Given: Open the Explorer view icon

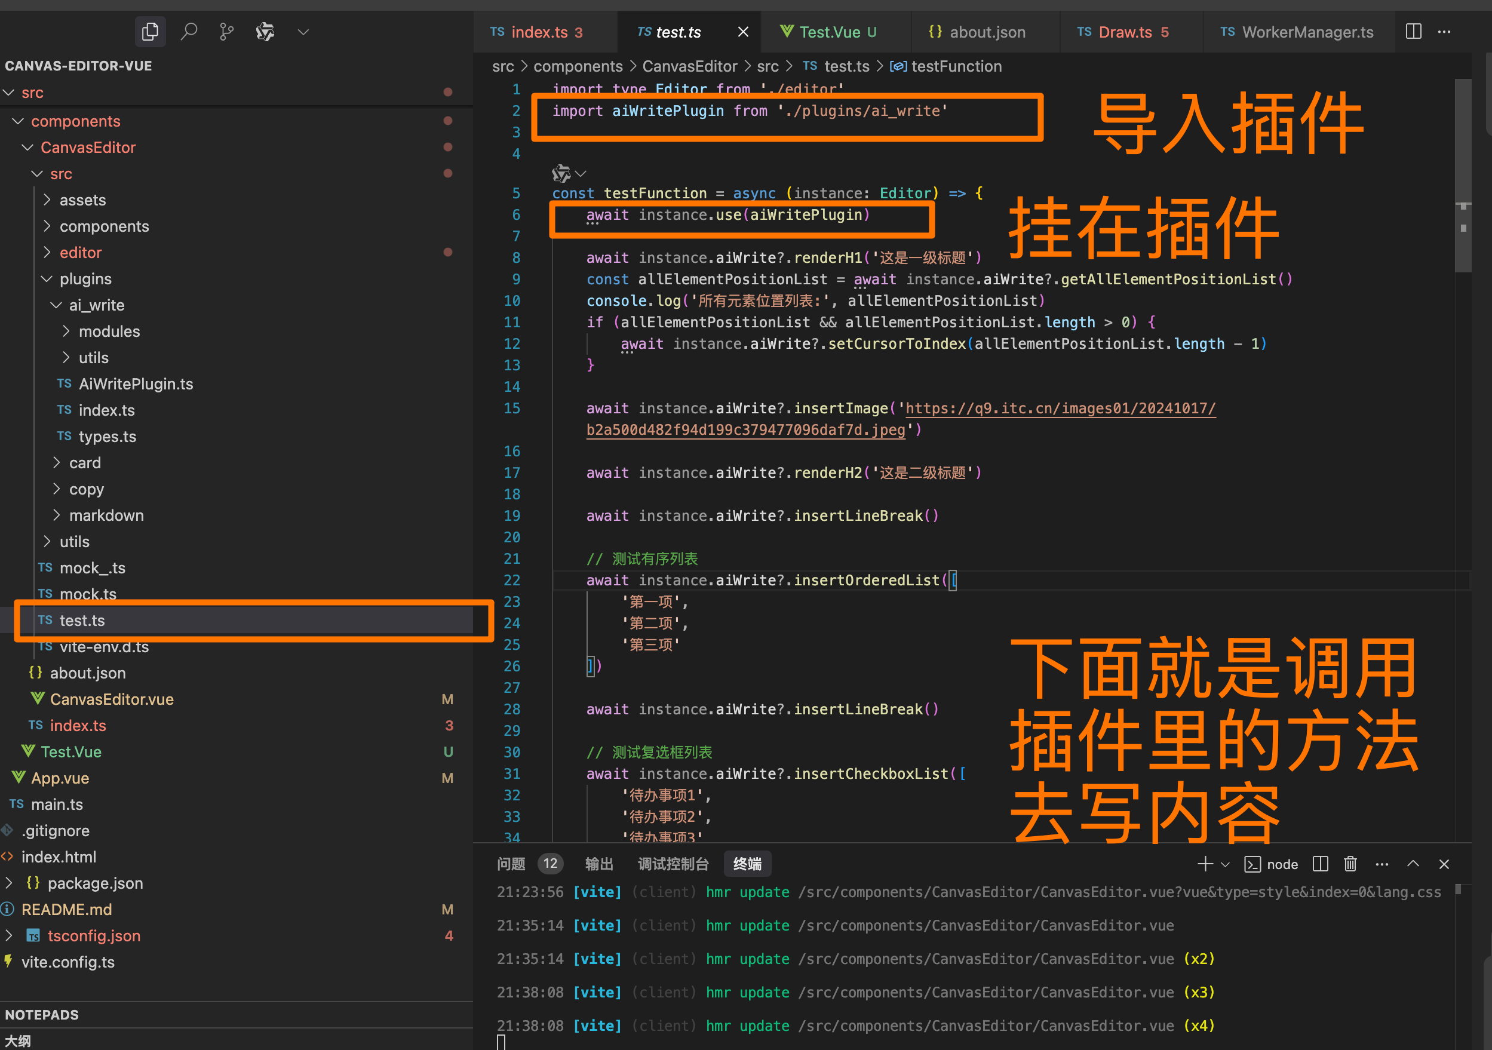Looking at the screenshot, I should point(150,31).
